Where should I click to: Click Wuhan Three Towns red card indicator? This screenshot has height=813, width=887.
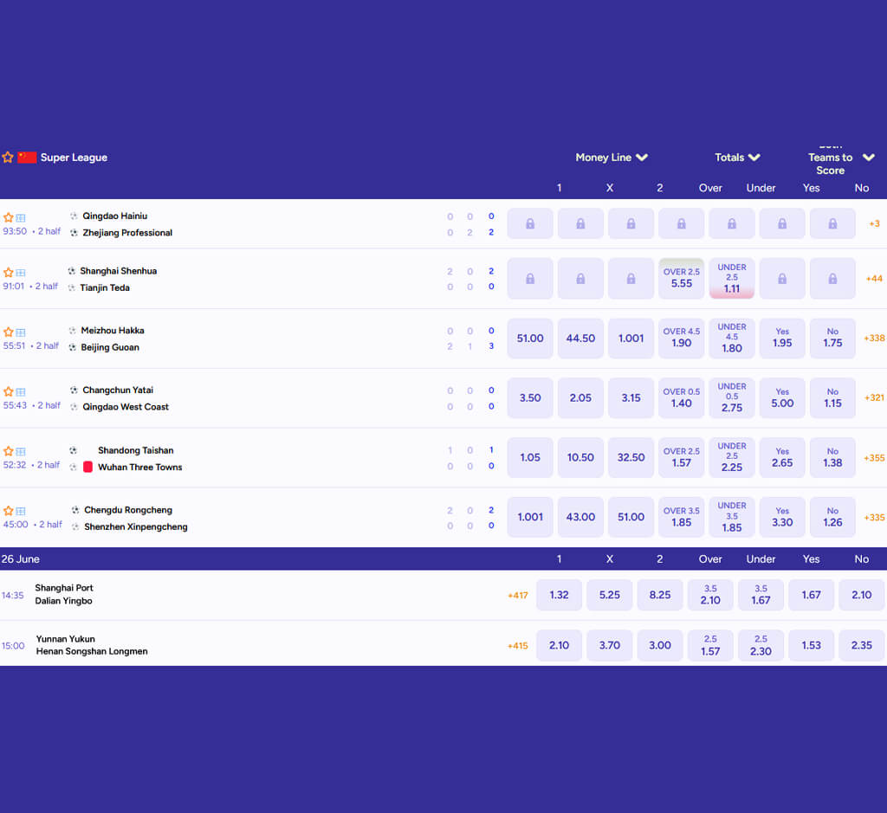pyautogui.click(x=87, y=467)
